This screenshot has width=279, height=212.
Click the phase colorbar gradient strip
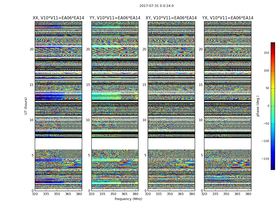coord(273,106)
